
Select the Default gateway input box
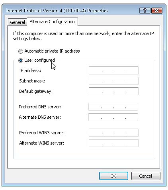point(113,91)
